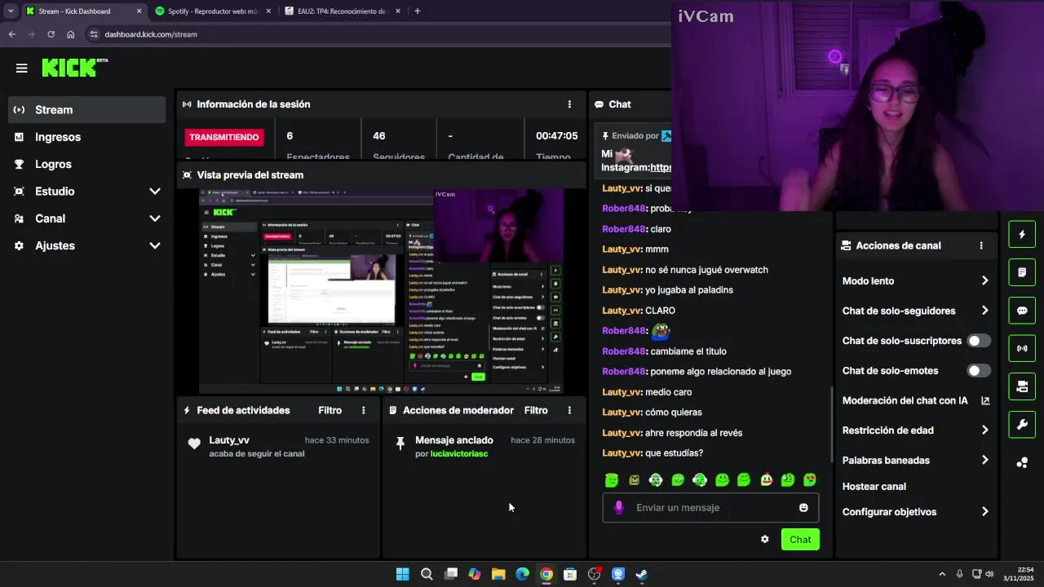
Task: Open Feed de actividades three-dot menu
Action: 364,410
